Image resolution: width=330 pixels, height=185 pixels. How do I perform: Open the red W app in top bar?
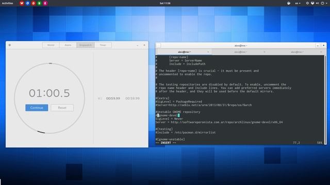(22, 3)
